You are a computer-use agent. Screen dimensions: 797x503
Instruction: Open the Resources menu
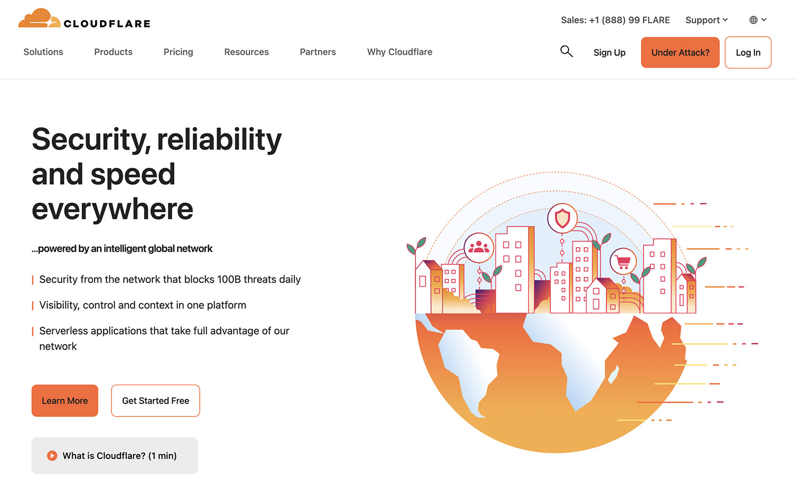pos(247,52)
